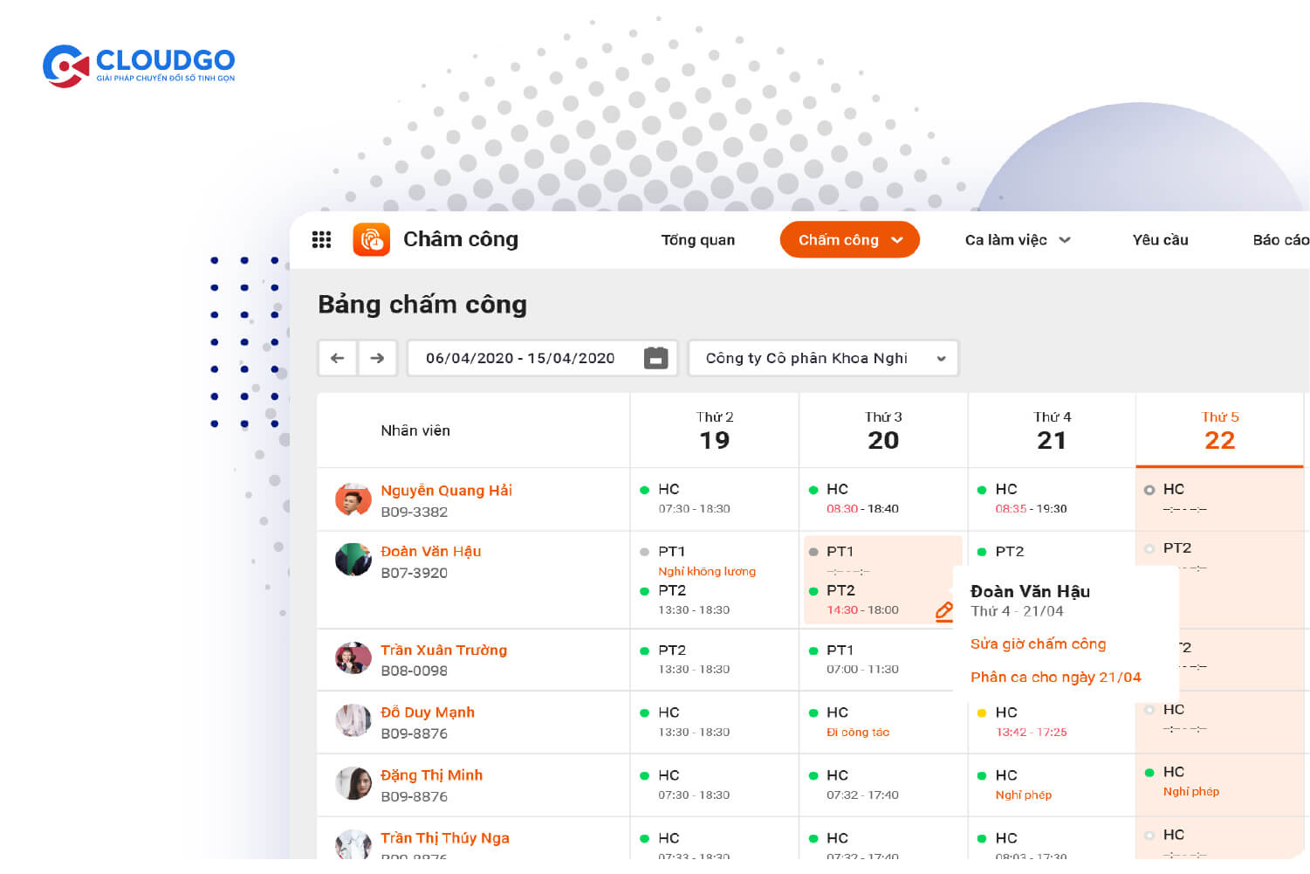Open employee Đỗ Duy Mạnh link
The height and width of the screenshot is (874, 1310).
click(428, 712)
